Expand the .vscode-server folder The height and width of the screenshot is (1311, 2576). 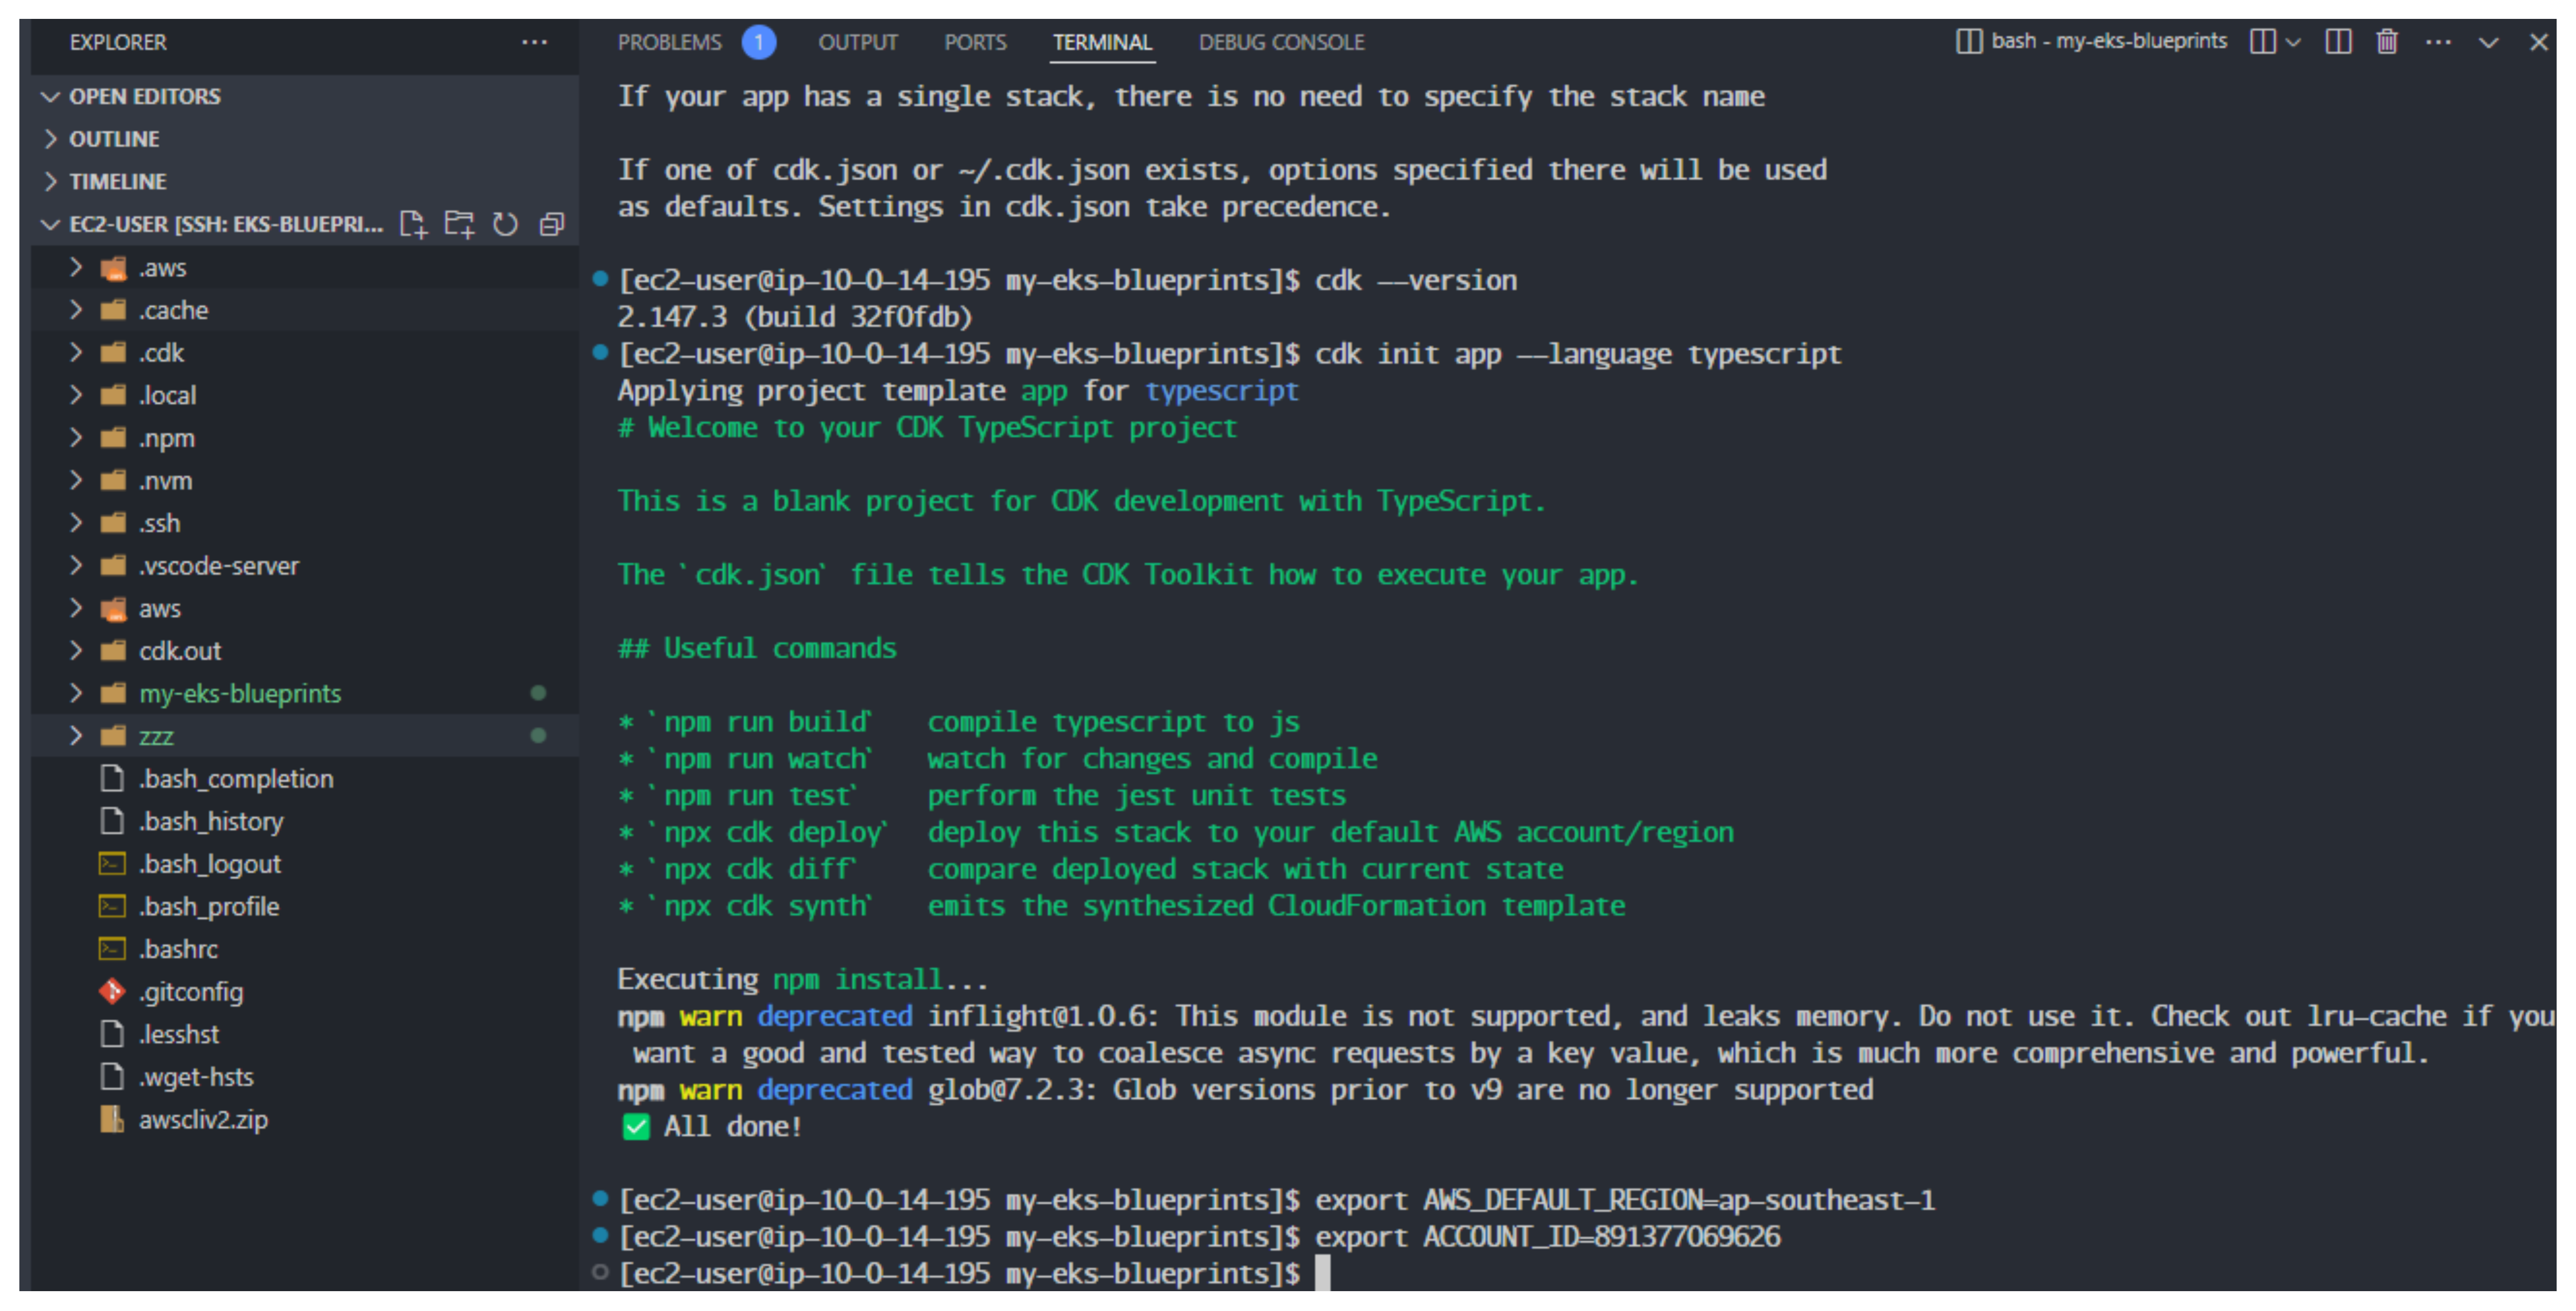(304, 565)
